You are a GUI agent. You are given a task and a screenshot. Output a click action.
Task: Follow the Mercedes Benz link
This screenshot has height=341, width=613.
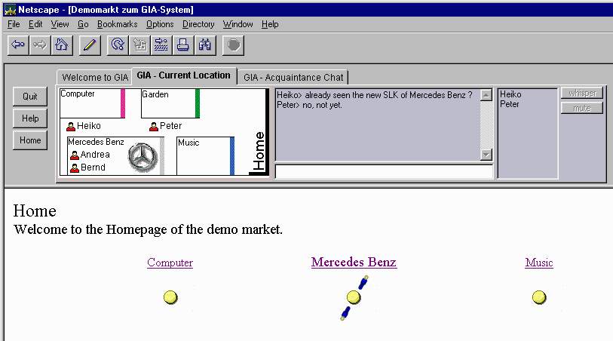(x=354, y=263)
